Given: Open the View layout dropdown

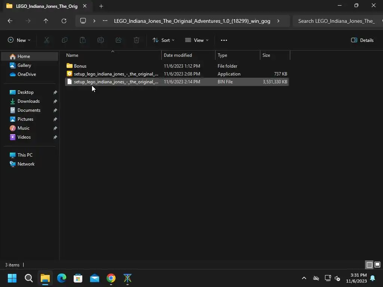Looking at the screenshot, I should pos(197,40).
